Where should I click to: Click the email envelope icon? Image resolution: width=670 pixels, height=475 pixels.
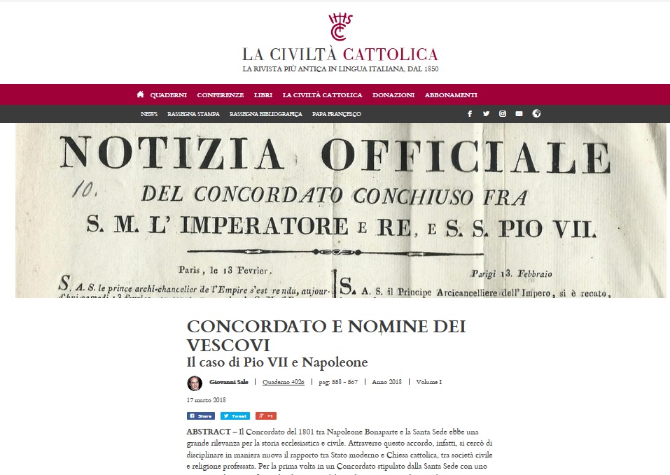pyautogui.click(x=519, y=113)
